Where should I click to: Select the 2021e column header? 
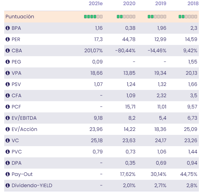click(x=96, y=4)
